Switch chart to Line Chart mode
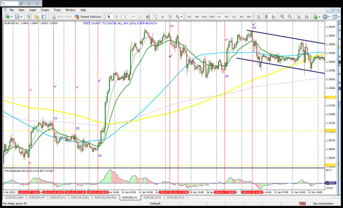343x208 pixels. pyautogui.click(x=274, y=16)
